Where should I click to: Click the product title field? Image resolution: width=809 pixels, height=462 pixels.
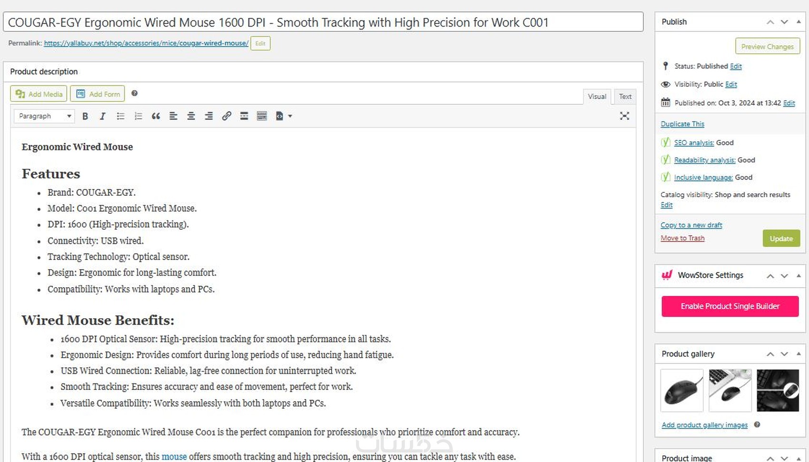pos(323,22)
